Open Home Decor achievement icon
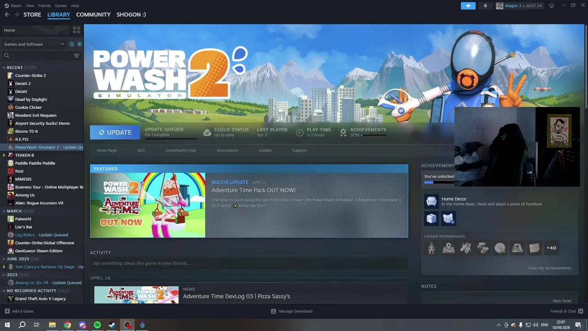Image resolution: width=588 pixels, height=331 pixels. (431, 201)
